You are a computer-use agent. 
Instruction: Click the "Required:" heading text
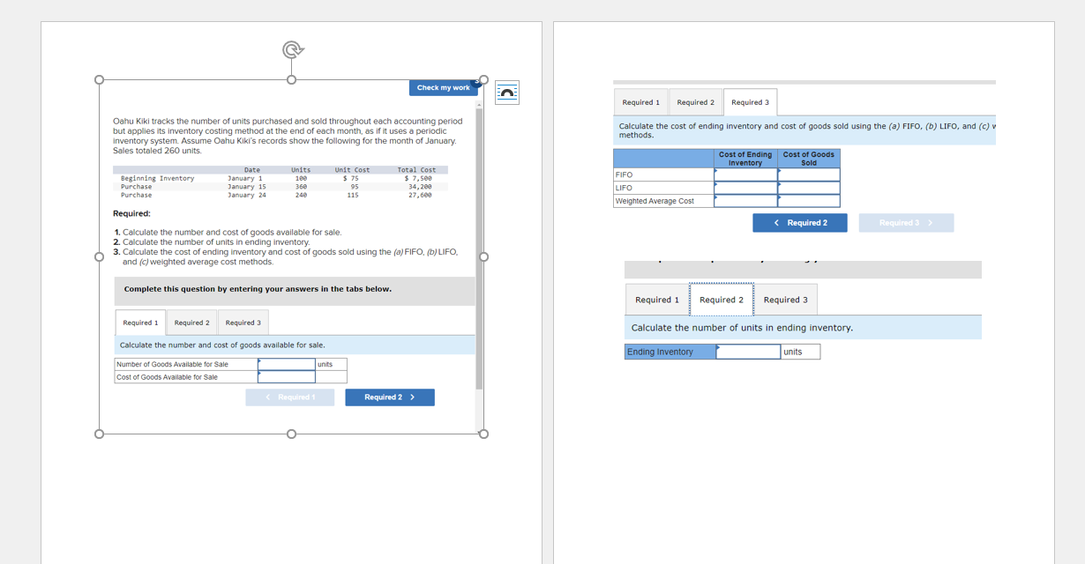coord(131,213)
